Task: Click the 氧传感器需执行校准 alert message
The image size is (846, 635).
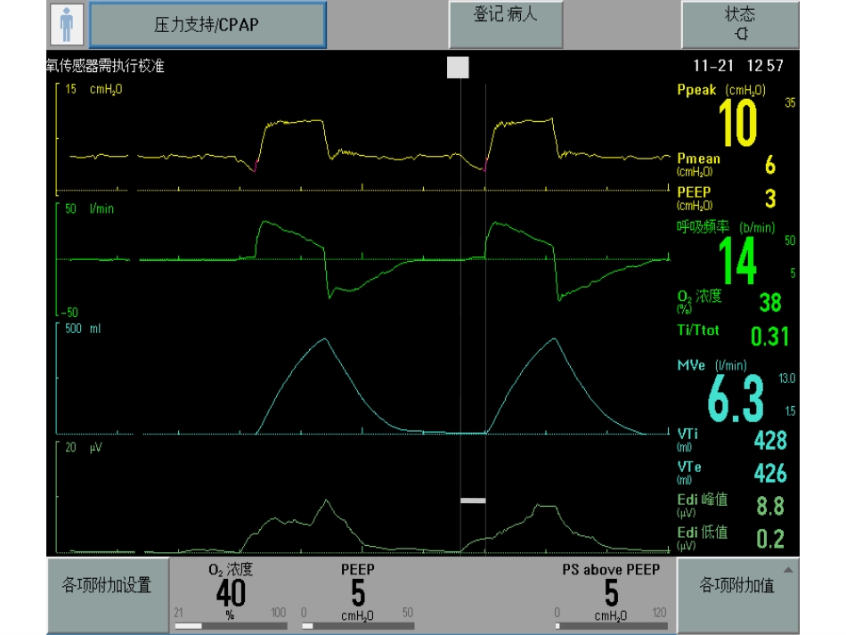Action: pyautogui.click(x=105, y=66)
